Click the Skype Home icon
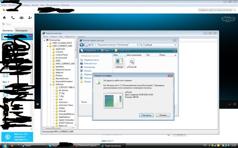Viewport: 238px width, 148px height. pos(4,18)
